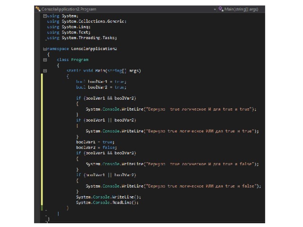
Task: Click the Program class name in code
Action: (x=80, y=60)
